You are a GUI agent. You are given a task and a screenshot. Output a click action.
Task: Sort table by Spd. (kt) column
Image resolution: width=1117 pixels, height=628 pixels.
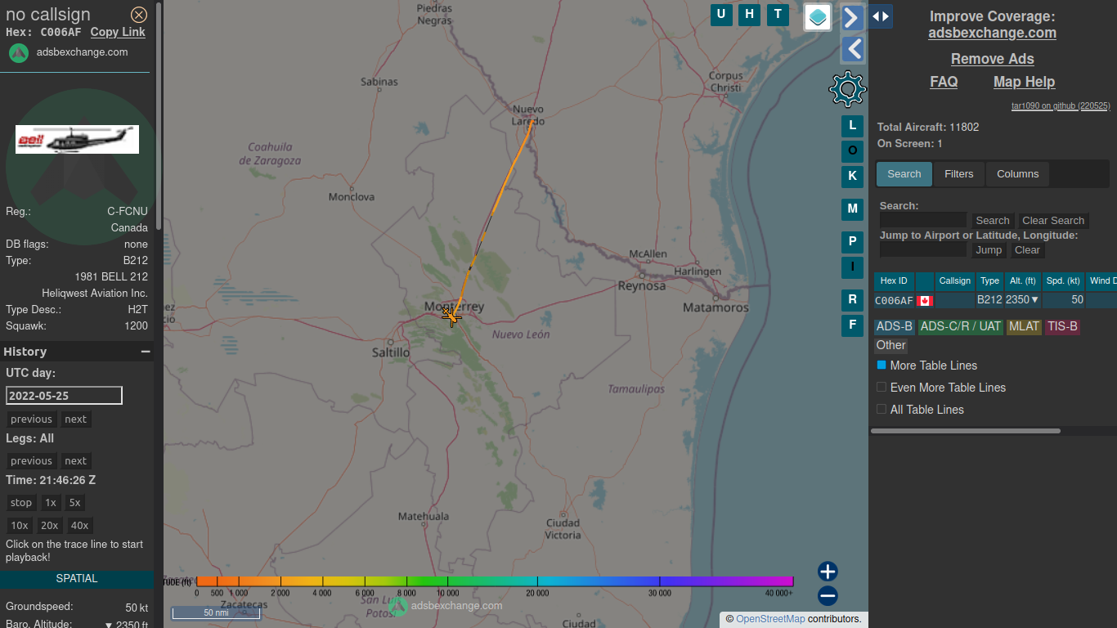click(x=1063, y=281)
